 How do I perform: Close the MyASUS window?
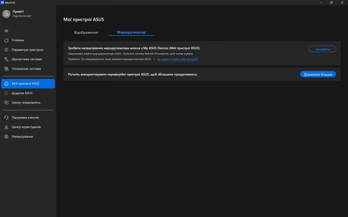point(342,3)
